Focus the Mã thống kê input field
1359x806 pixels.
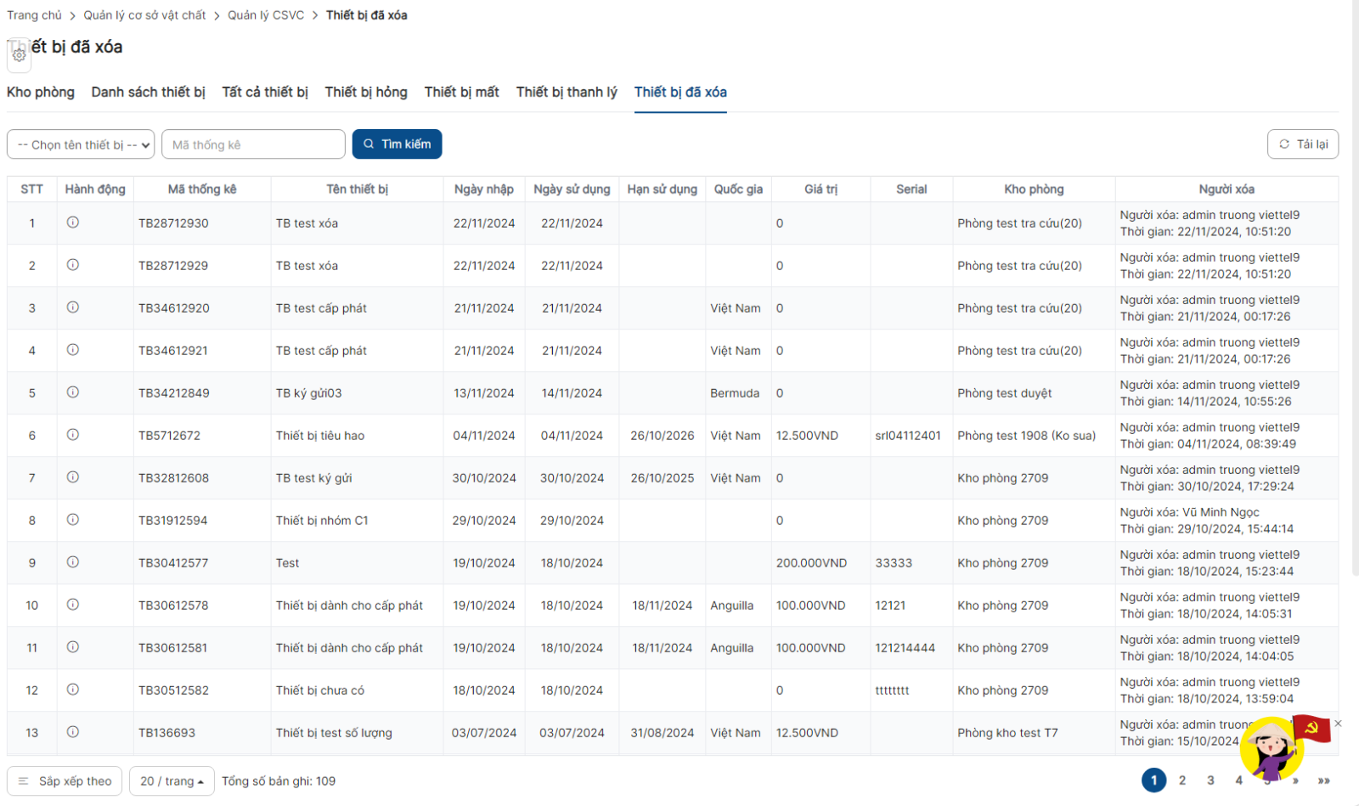[253, 144]
